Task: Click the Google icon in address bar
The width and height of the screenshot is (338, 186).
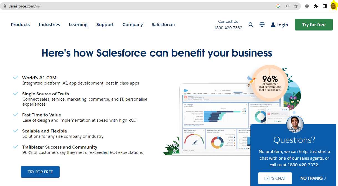Action: (x=278, y=6)
